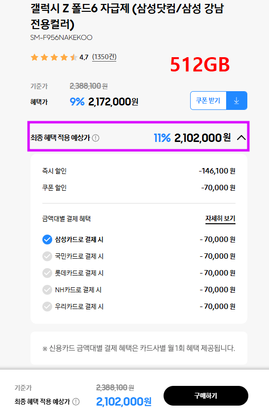Click the 쿠폰 받기 button
The height and width of the screenshot is (413, 269).
[208, 101]
